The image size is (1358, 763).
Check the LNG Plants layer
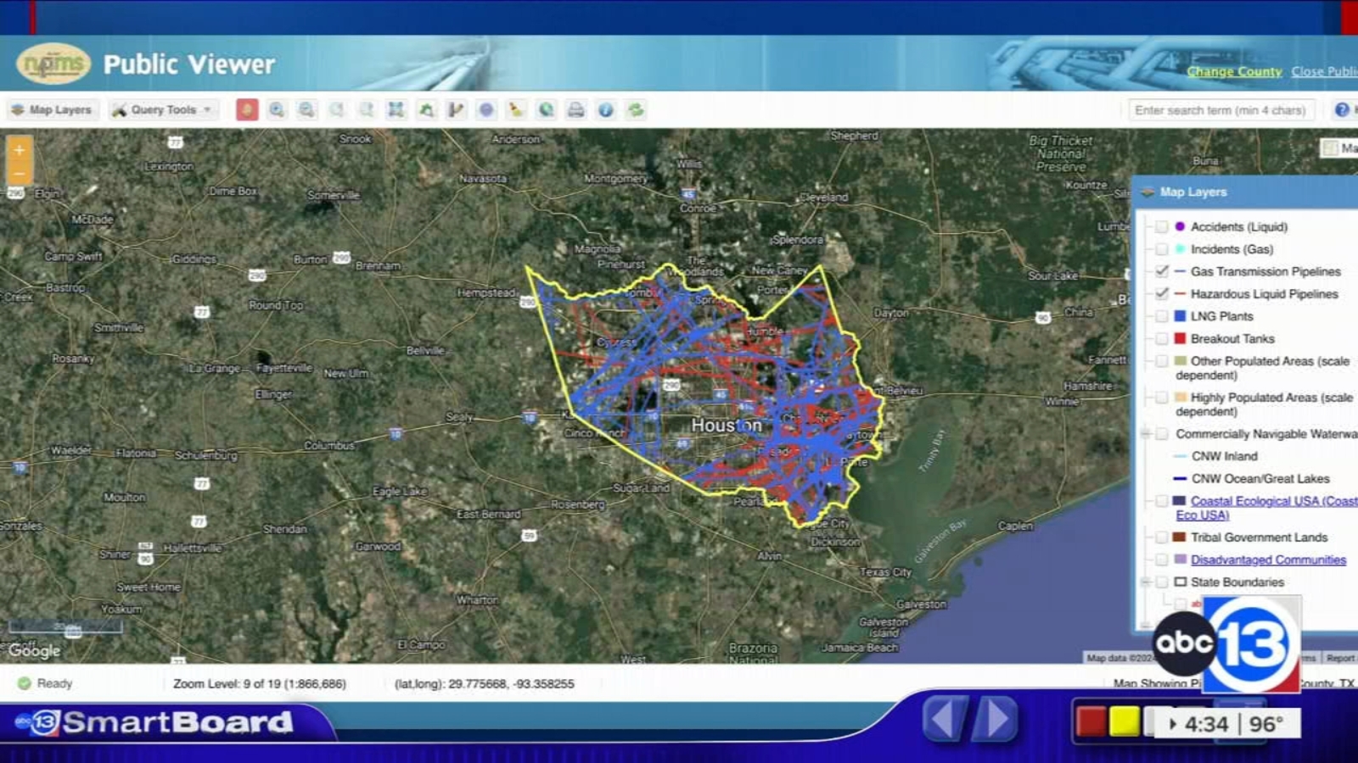[1160, 315]
